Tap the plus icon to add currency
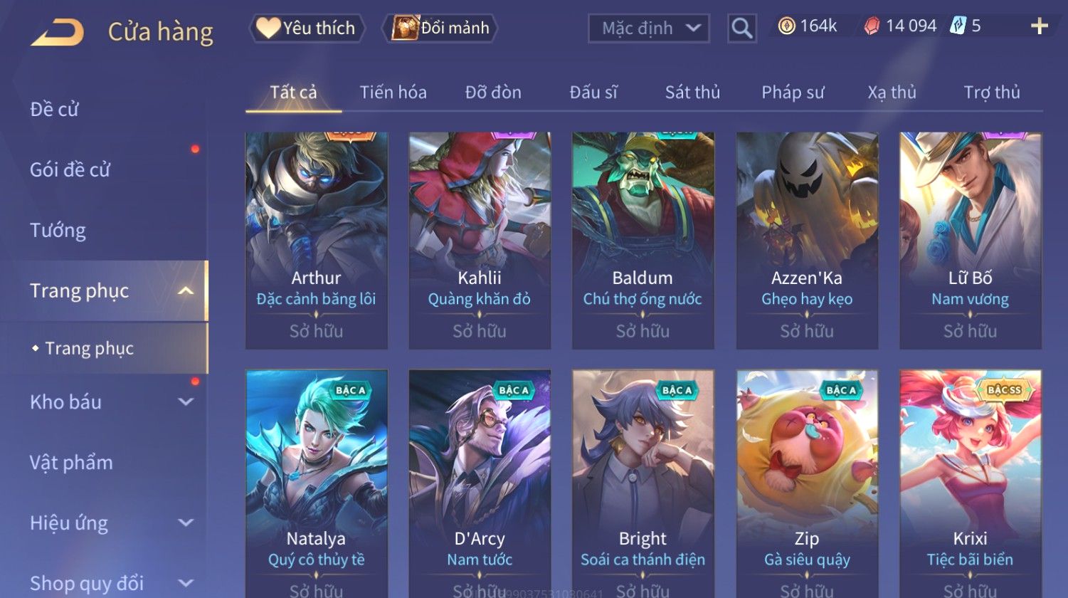Viewport: 1068px width, 598px height. pyautogui.click(x=1040, y=26)
